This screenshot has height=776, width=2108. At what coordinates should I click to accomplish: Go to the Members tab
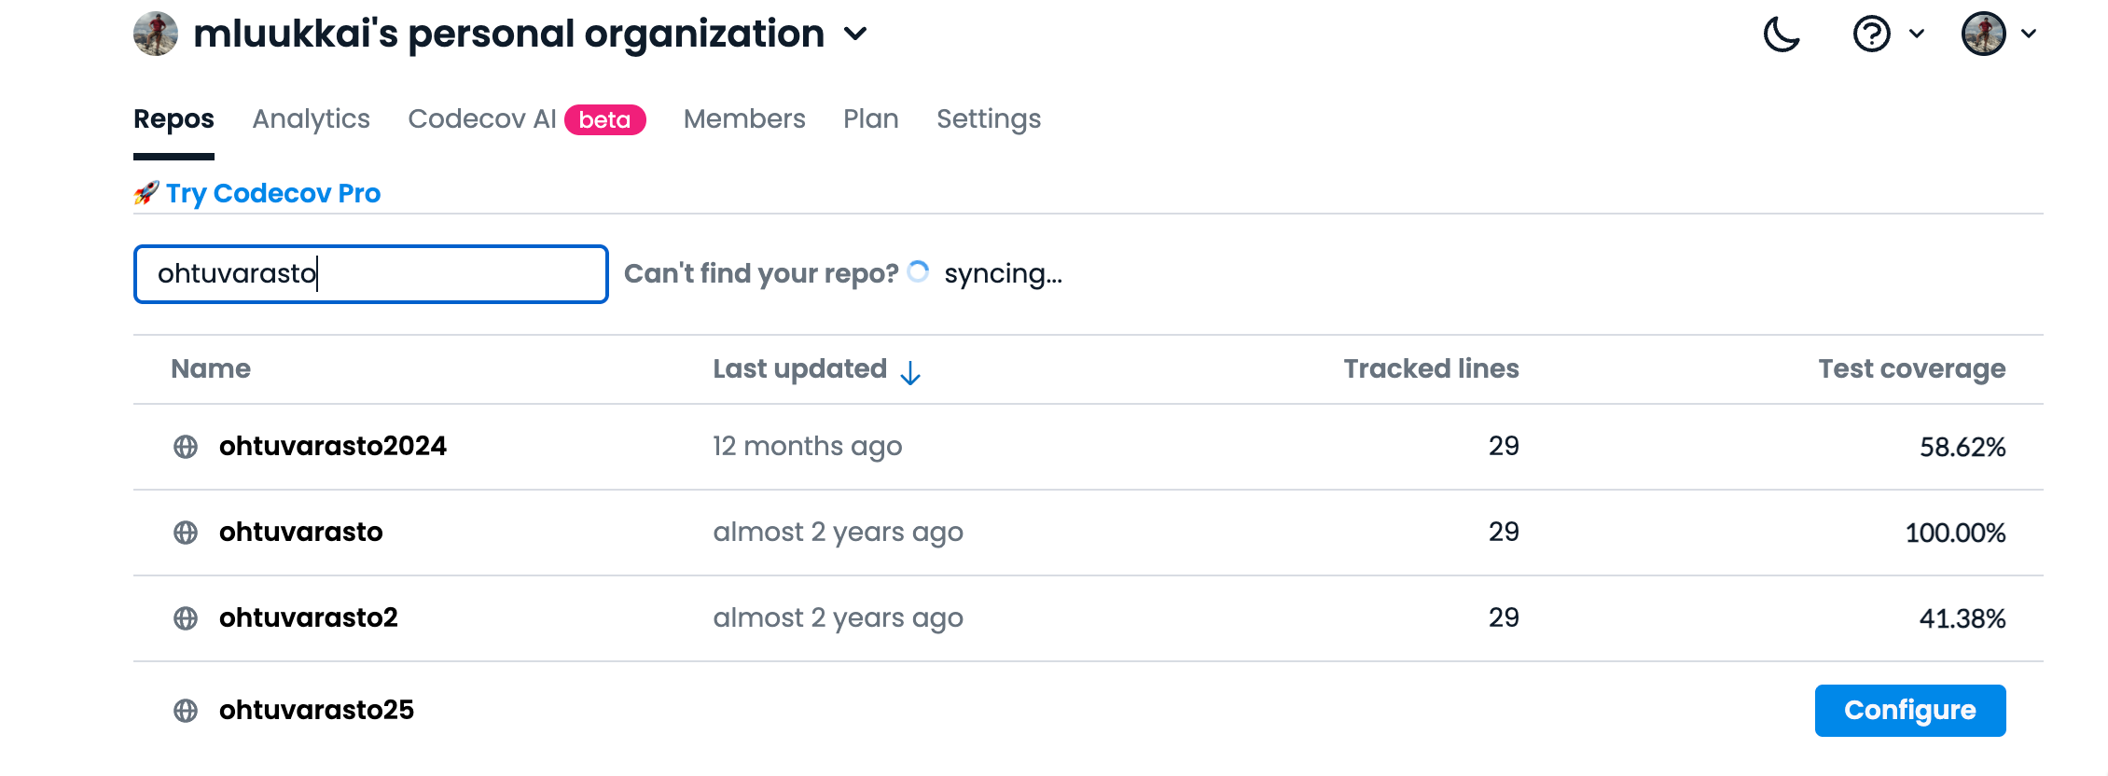(x=743, y=119)
